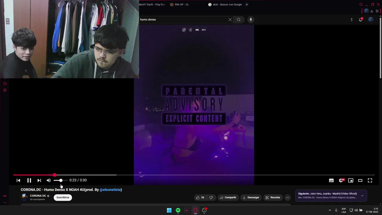Open the browser downloads icon

click(372, 11)
